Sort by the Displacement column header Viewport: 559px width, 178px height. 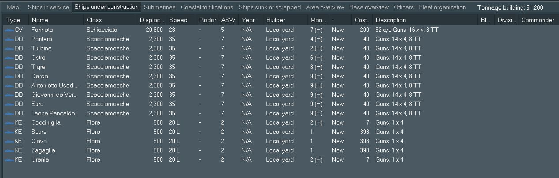pyautogui.click(x=151, y=20)
